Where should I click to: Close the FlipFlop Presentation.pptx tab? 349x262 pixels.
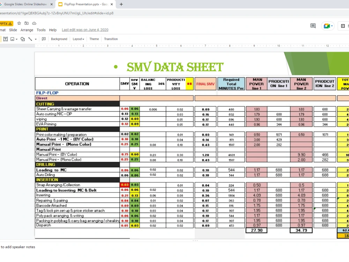pyautogui.click(x=112, y=4)
